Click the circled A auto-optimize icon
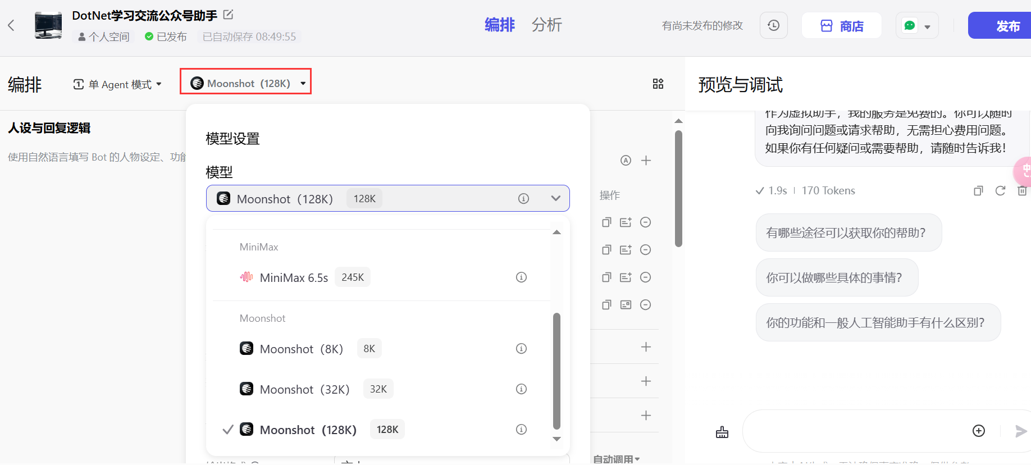The height and width of the screenshot is (465, 1031). tap(626, 161)
